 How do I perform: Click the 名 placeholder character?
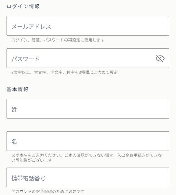click(x=14, y=142)
